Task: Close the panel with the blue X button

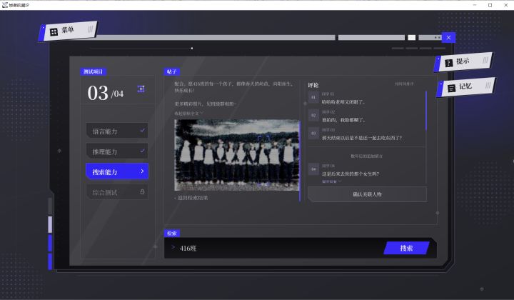Action: (x=448, y=37)
